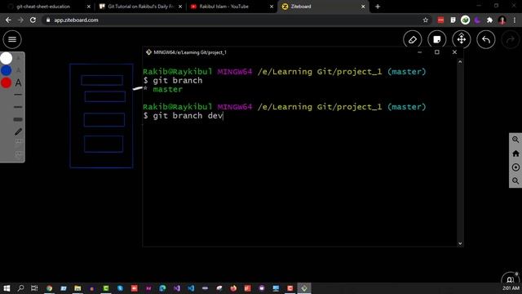Bookmark this page with the star

pyautogui.click(x=425, y=20)
